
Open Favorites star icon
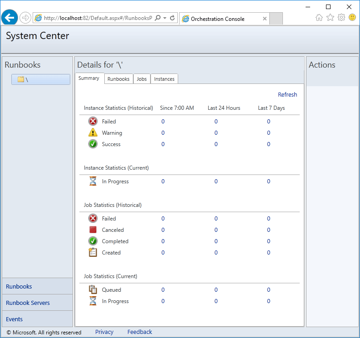click(330, 17)
